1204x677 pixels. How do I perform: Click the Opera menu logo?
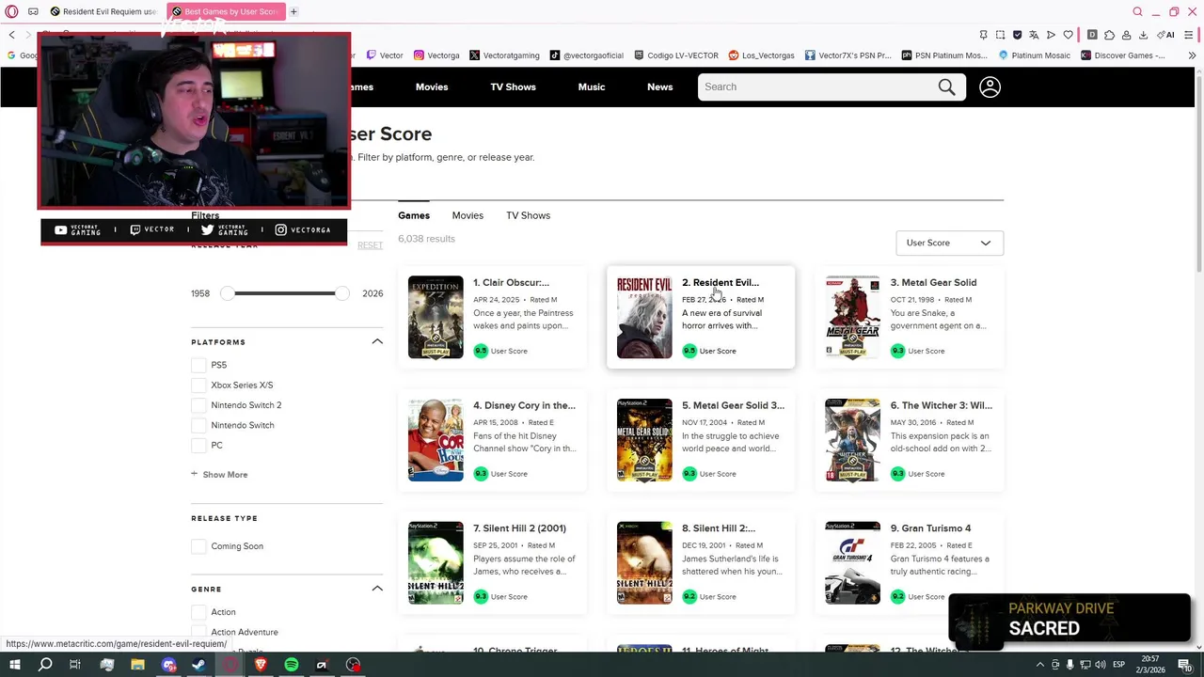pos(11,11)
